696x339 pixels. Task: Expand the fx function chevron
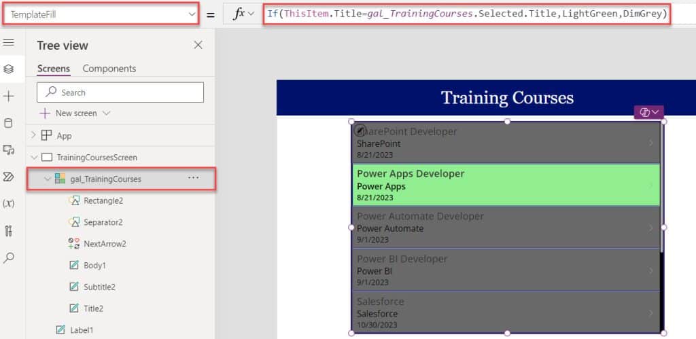coord(251,14)
